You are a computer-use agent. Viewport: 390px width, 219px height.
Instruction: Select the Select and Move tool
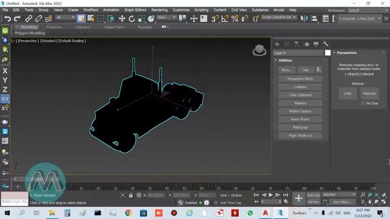(122, 19)
